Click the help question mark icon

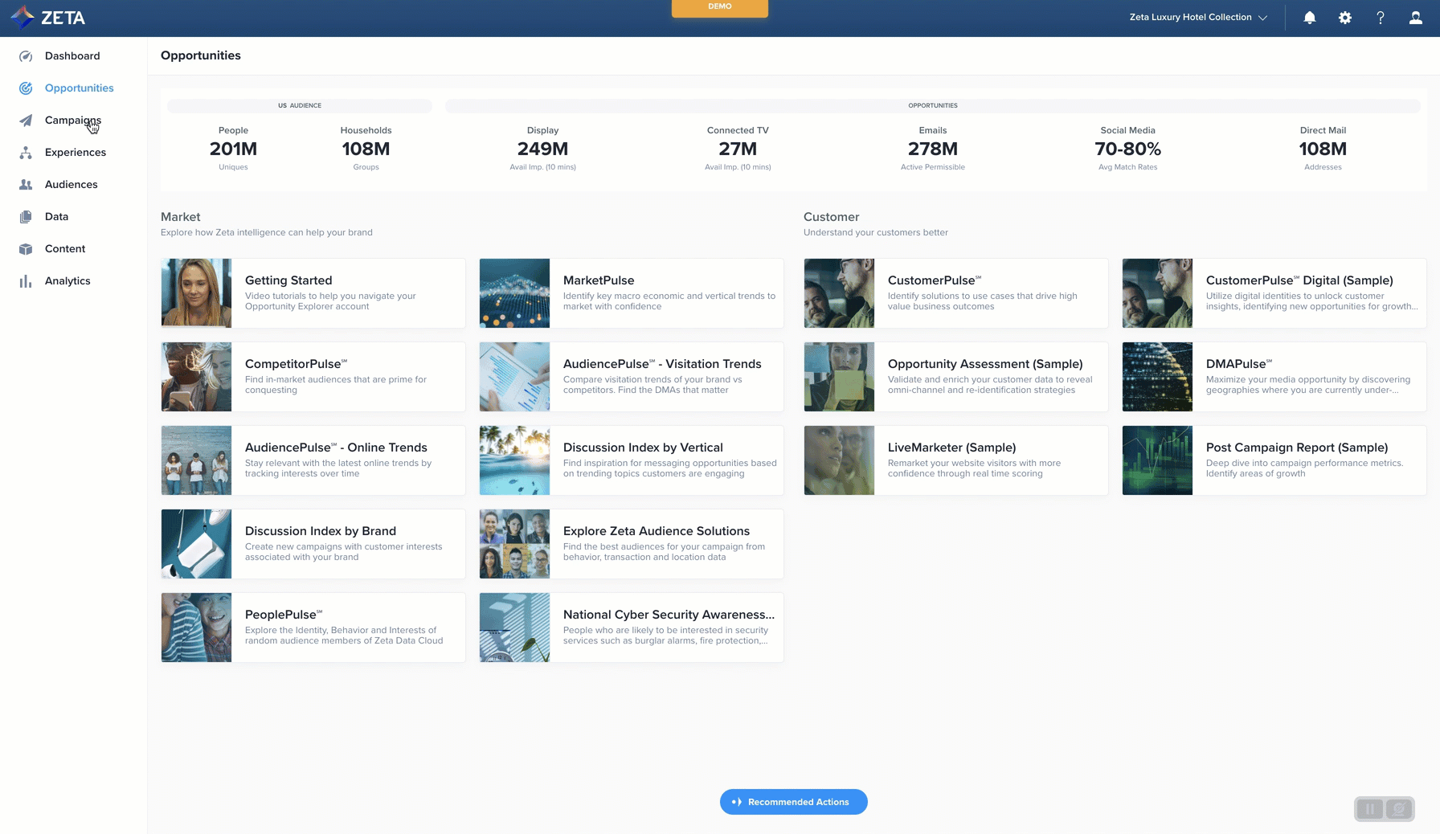pos(1380,18)
